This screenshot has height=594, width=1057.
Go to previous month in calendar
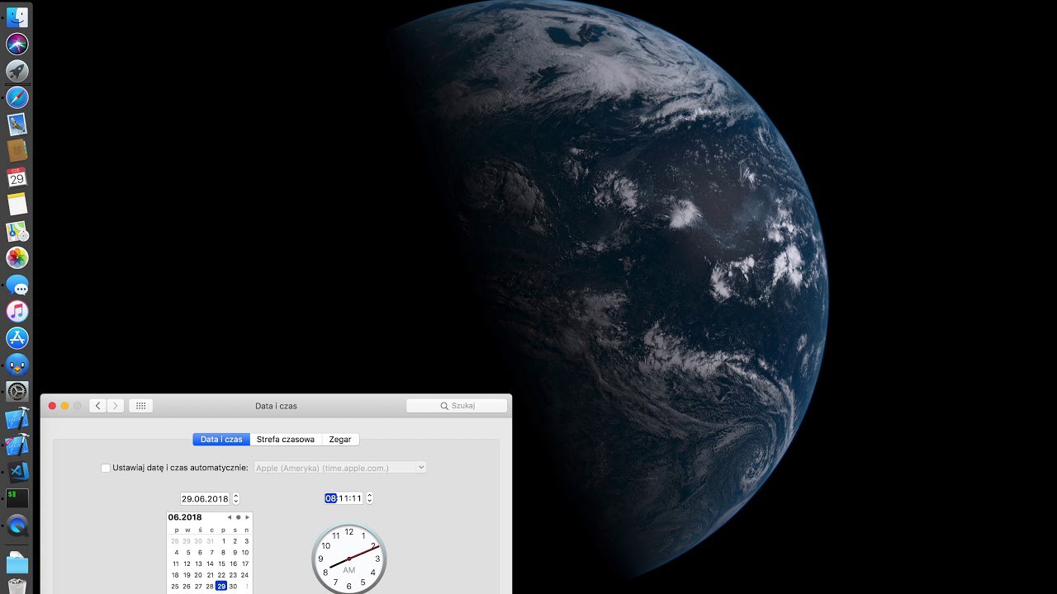230,517
